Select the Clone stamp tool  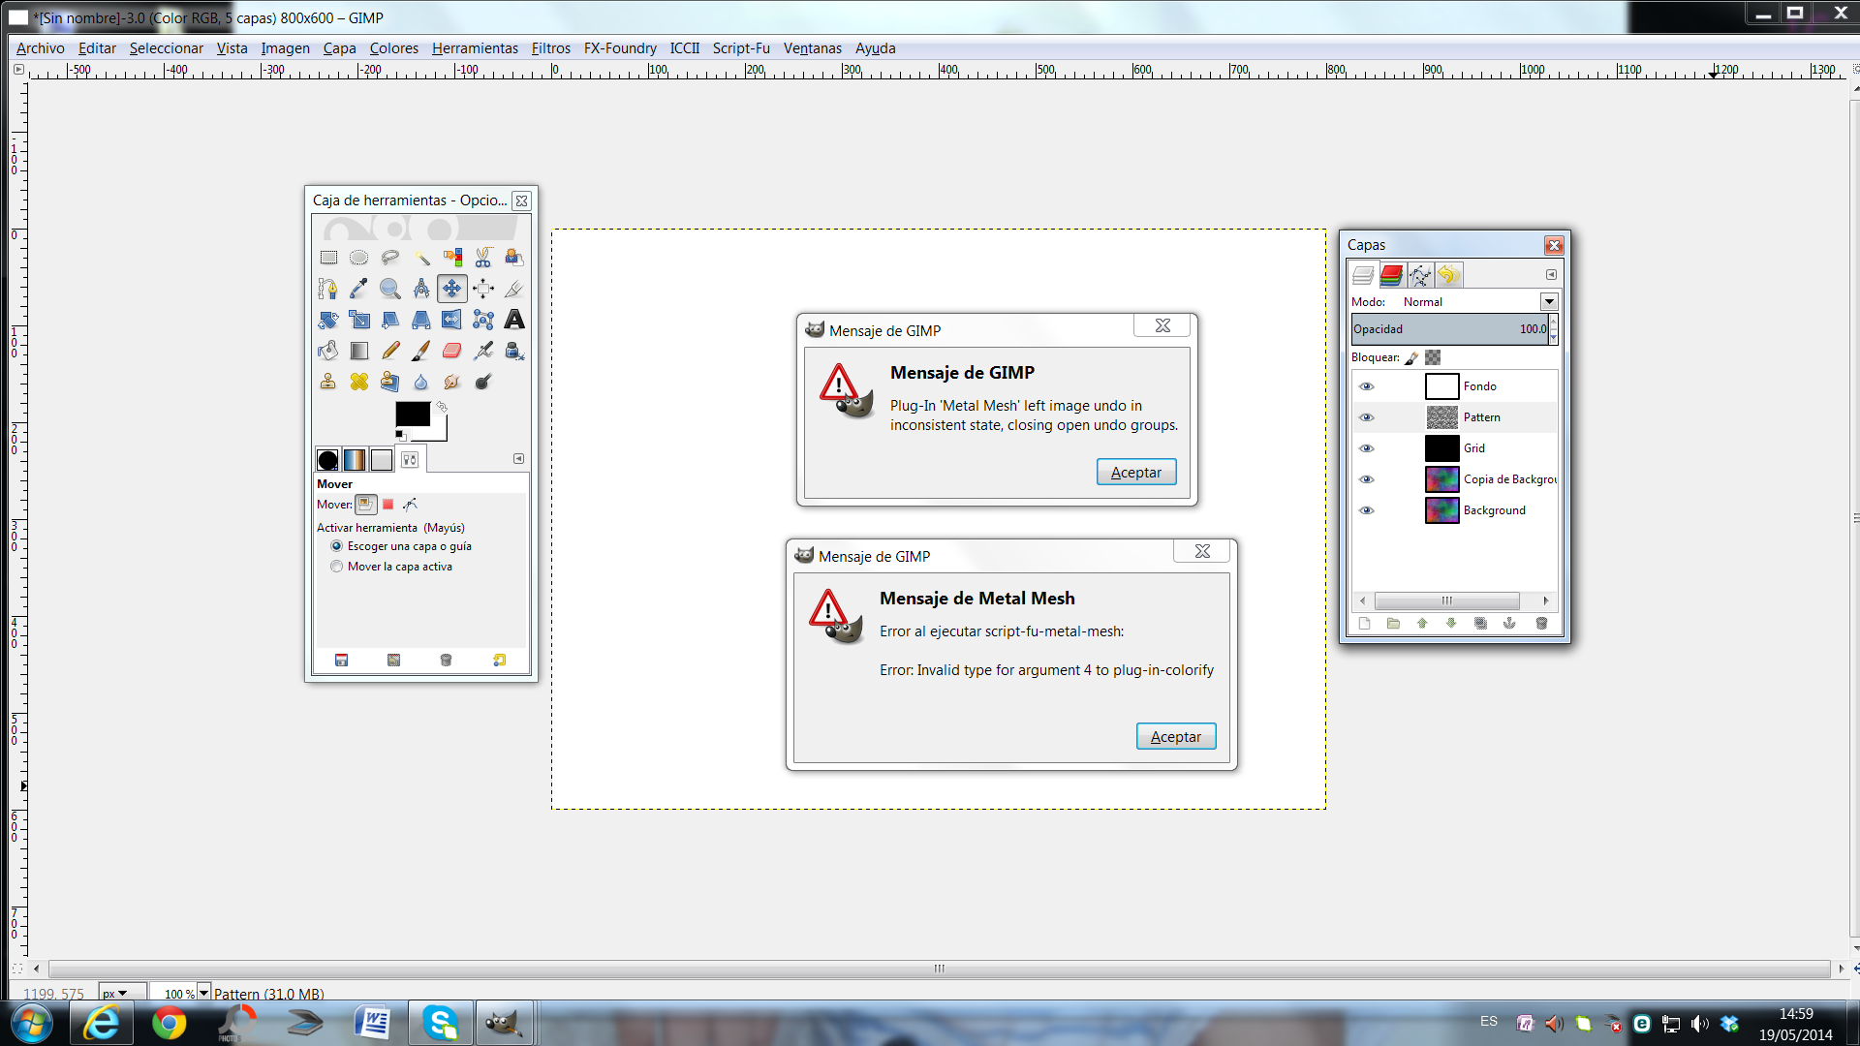click(x=328, y=382)
